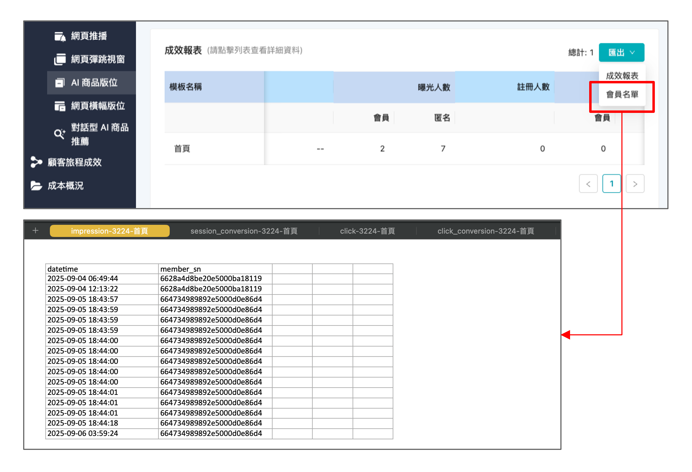This screenshot has height=472, width=692.
Task: Click the AI 商品版位 sidebar icon
Action: click(60, 83)
